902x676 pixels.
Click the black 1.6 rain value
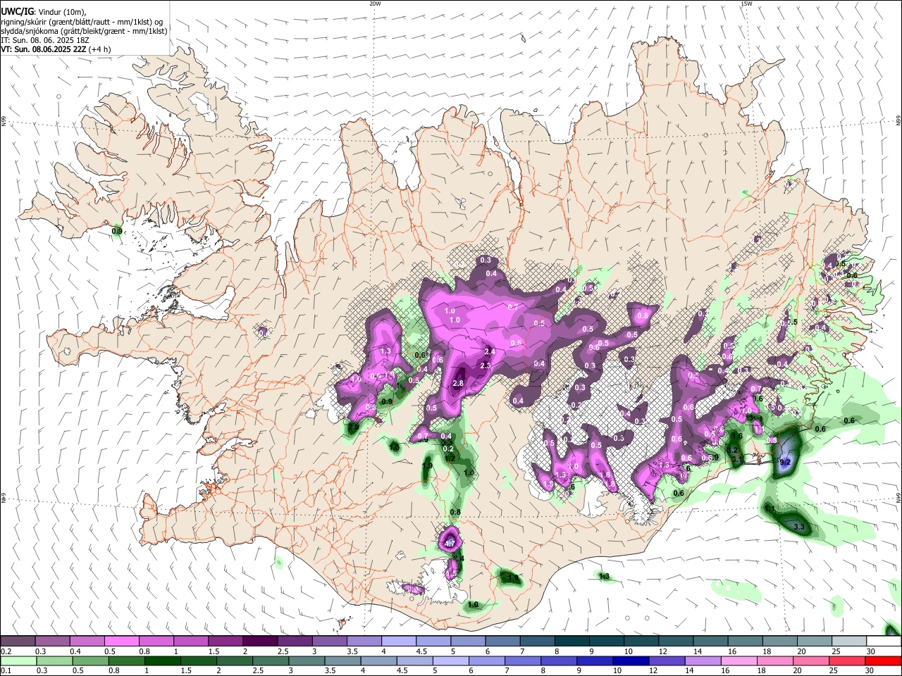coord(738,437)
